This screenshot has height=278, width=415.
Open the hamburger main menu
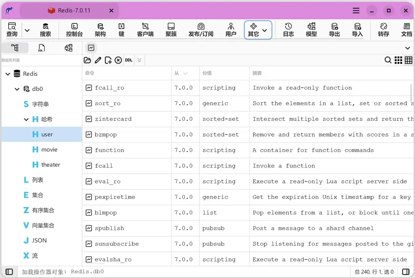(x=356, y=11)
